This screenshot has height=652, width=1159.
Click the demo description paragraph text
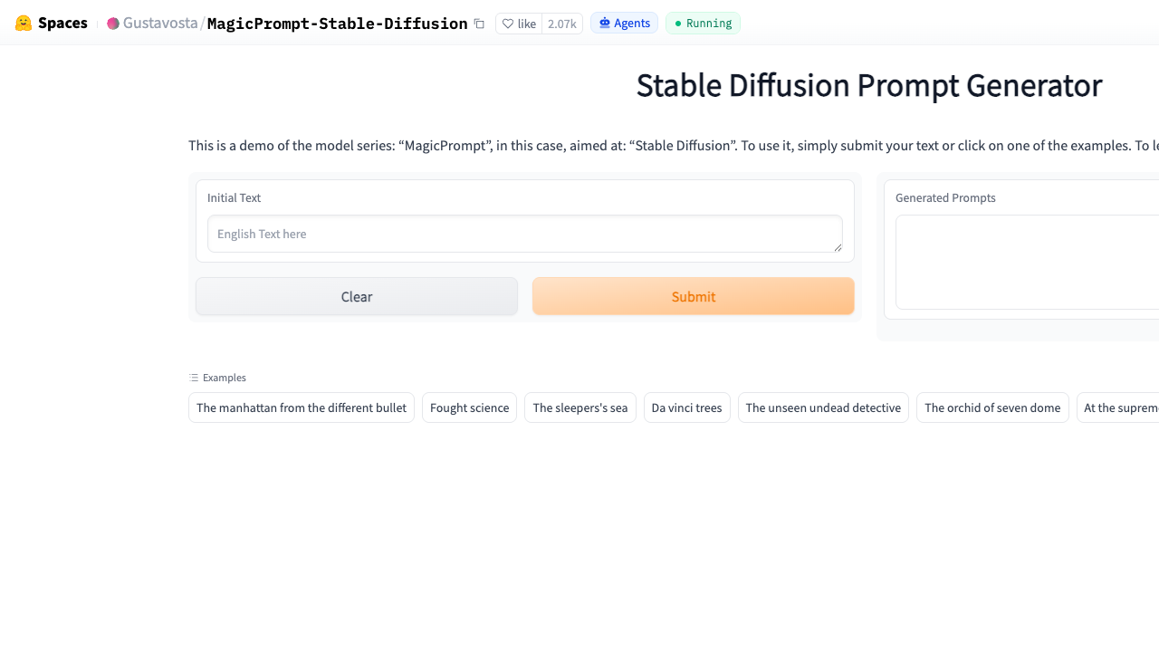(674, 146)
